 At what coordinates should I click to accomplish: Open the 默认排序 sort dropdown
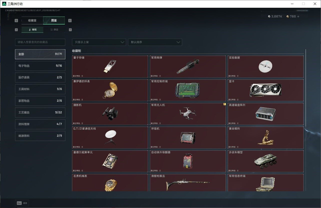tap(155, 42)
